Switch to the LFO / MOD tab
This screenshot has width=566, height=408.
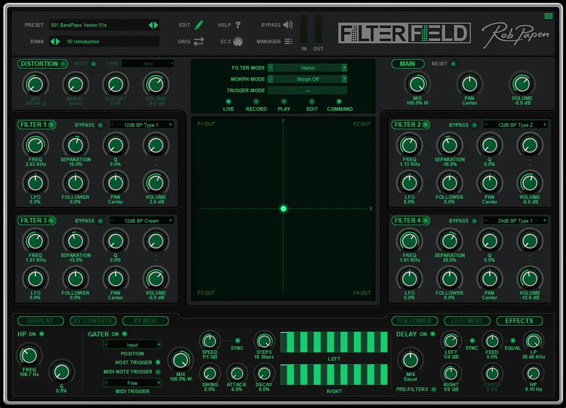click(x=467, y=321)
